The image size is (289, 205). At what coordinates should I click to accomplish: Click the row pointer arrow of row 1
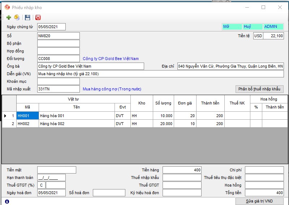[x=5, y=116]
